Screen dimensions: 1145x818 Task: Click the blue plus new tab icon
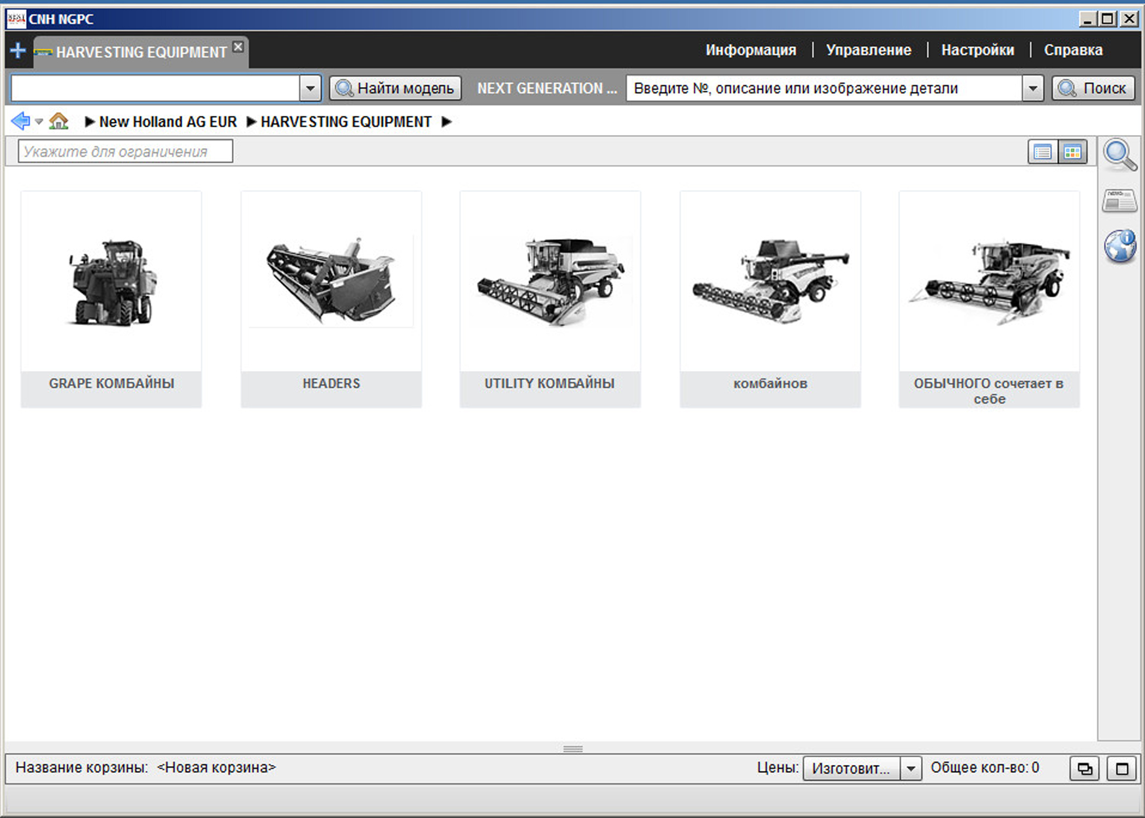[x=18, y=51]
